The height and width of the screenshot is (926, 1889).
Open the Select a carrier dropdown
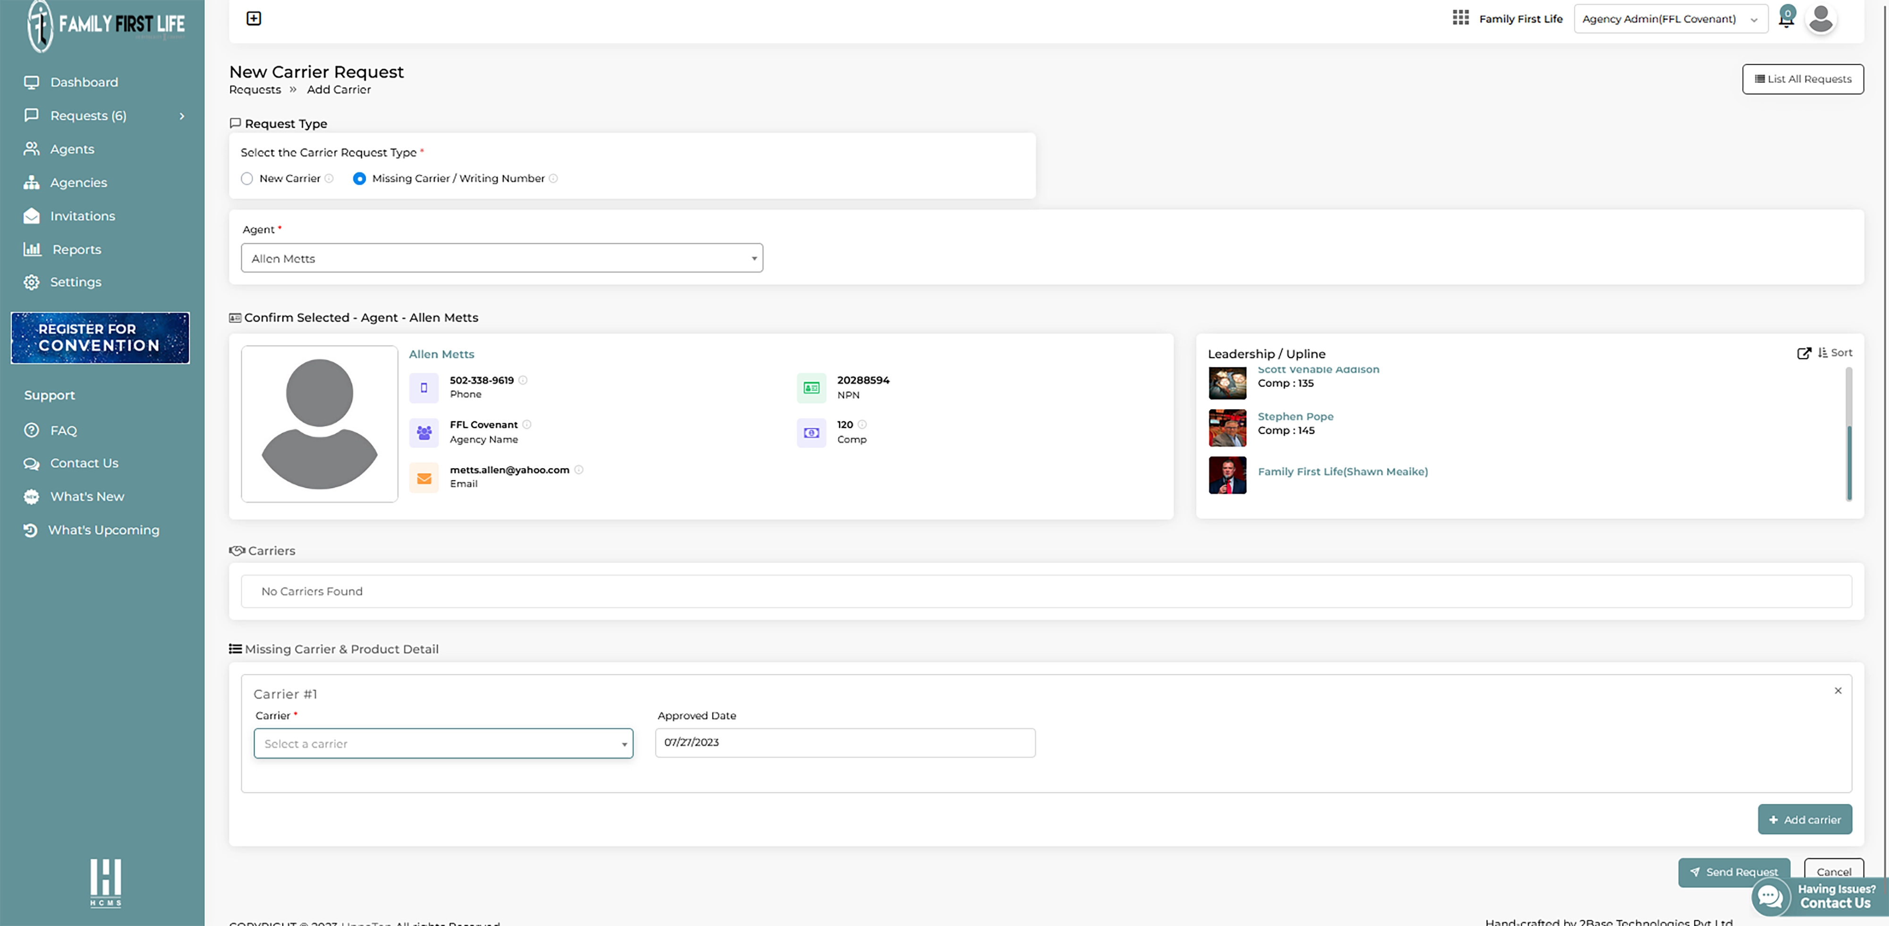point(443,743)
